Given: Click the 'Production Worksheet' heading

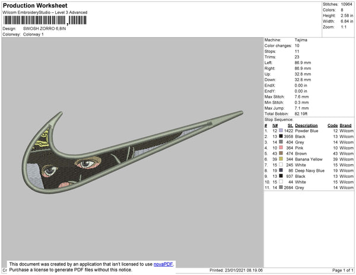Looking at the screenshot, I should (x=35, y=6).
